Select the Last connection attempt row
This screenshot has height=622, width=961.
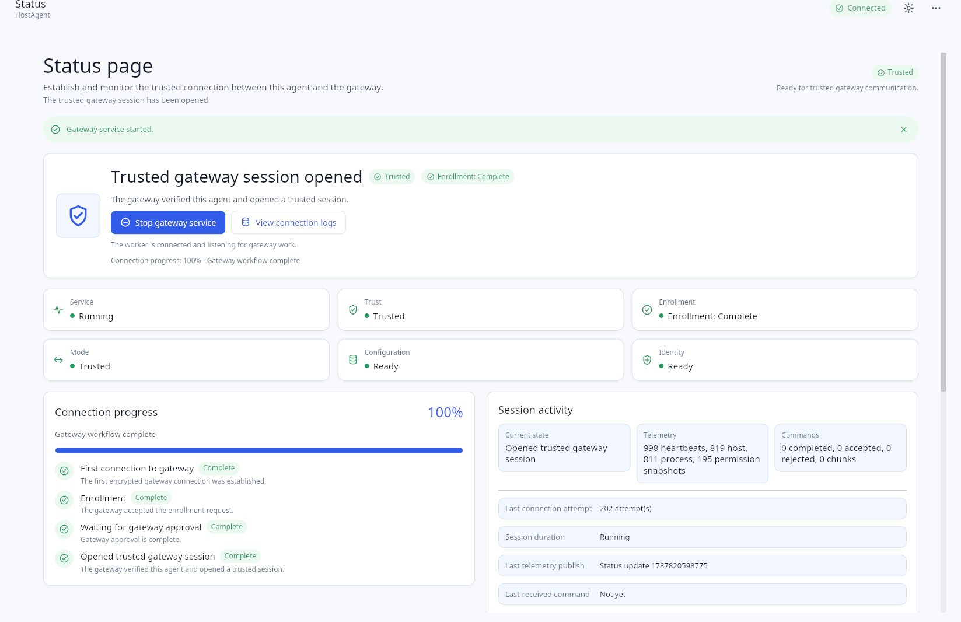point(703,509)
